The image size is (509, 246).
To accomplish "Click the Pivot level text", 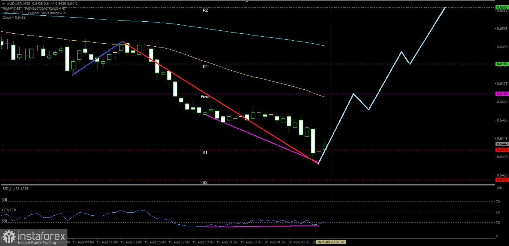I will tap(205, 96).
